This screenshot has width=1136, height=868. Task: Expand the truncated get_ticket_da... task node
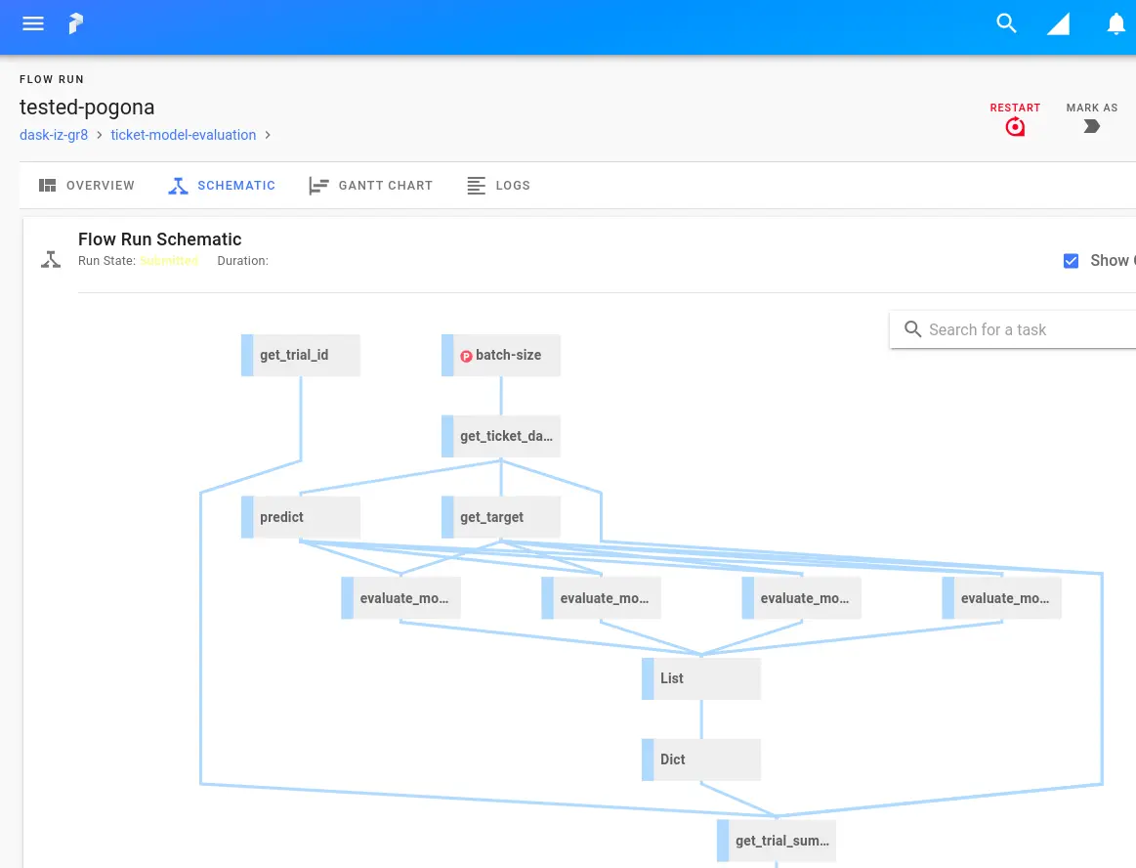(501, 436)
